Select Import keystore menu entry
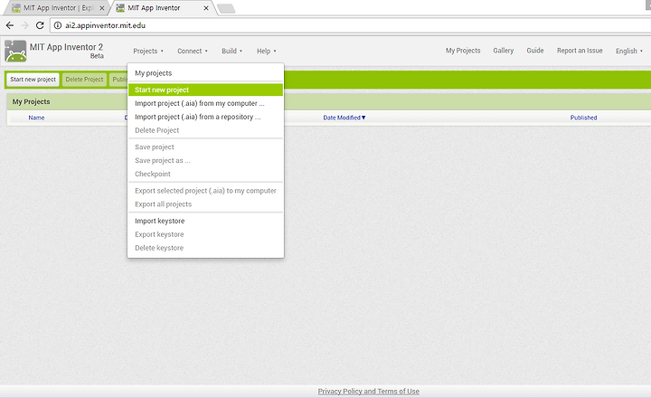The width and height of the screenshot is (651, 398). tap(205, 221)
